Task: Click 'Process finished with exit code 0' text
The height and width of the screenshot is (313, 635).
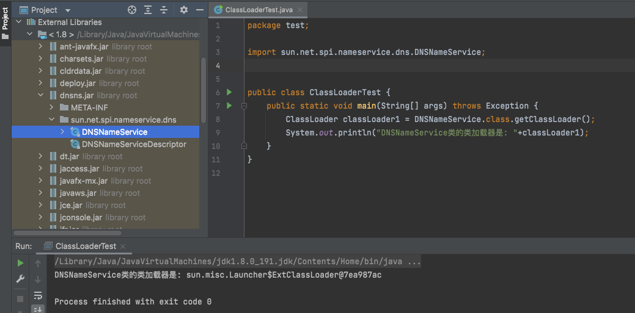Action: (133, 301)
